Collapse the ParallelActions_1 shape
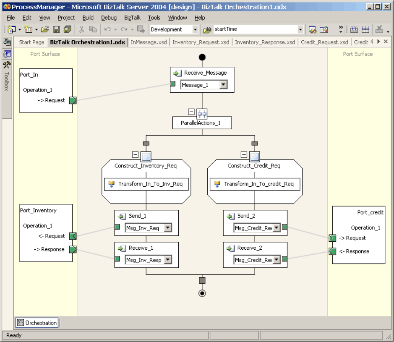 (191, 112)
